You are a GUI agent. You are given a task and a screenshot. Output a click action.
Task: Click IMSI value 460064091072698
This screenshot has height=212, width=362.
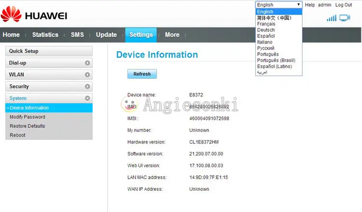tap(209, 118)
